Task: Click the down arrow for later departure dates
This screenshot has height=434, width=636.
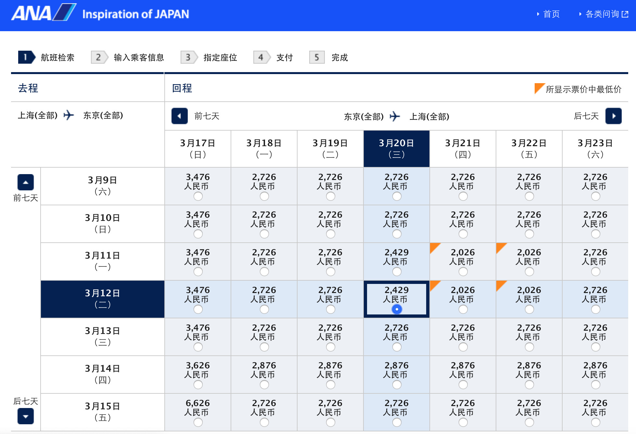Action: 26,416
